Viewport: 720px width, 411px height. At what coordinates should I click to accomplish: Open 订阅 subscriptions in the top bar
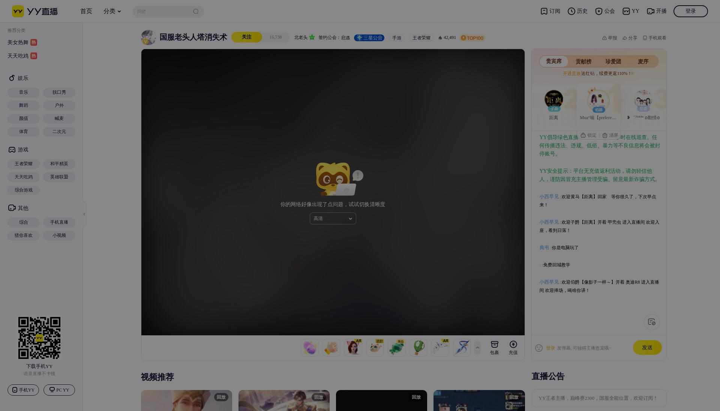(550, 11)
